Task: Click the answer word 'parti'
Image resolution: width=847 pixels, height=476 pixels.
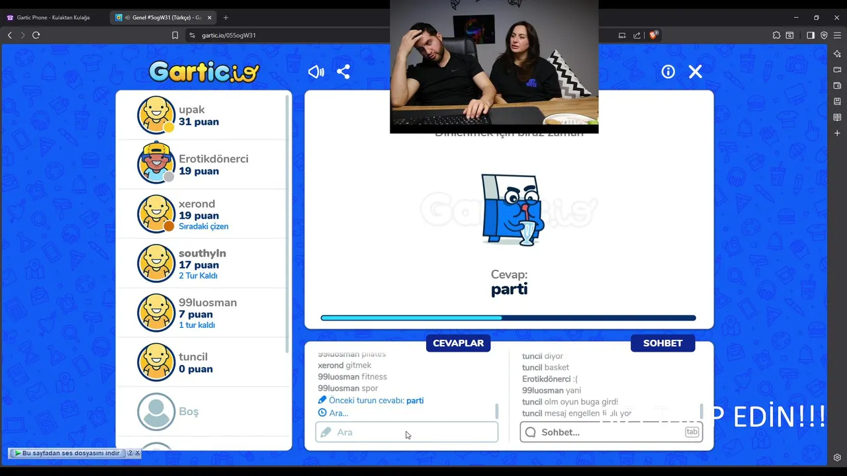Action: [509, 290]
